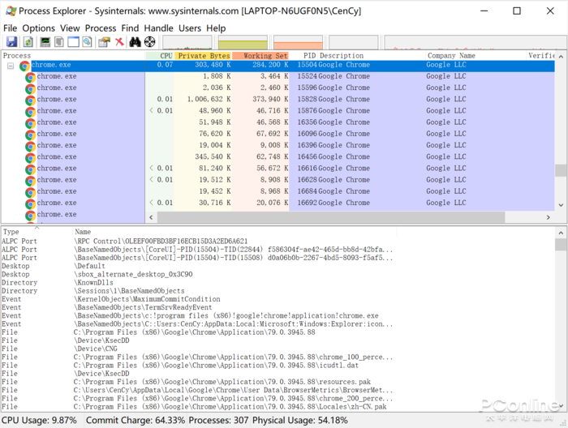Toggle the lower pane window icon
Viewport: 568px width, 428px height.
coord(73,42)
